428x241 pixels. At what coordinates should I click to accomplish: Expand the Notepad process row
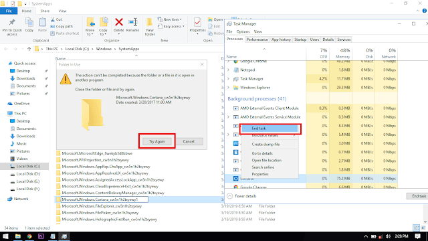pos(229,70)
